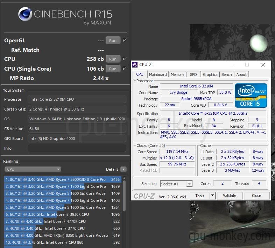Select ranking row AMD FX(tm)-8350 Eight-Core
Screen dimensions: 275x248
pyautogui.click(x=63, y=235)
